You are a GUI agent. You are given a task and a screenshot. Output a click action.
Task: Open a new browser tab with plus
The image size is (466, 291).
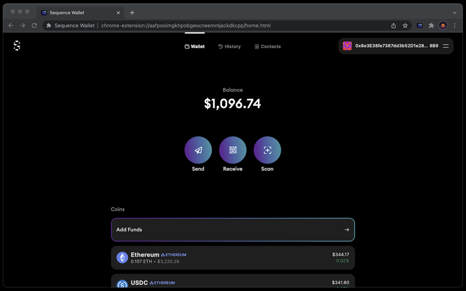[132, 12]
